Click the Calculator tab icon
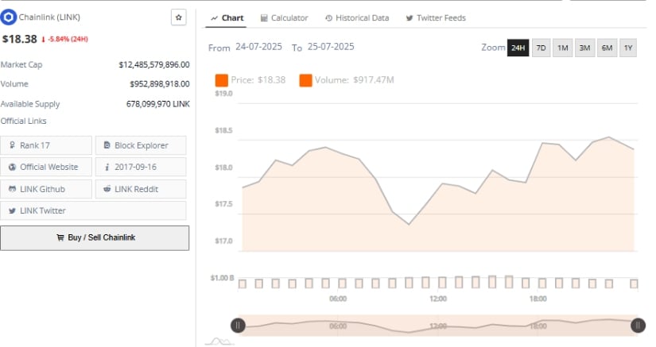The width and height of the screenshot is (656, 347). 264,18
